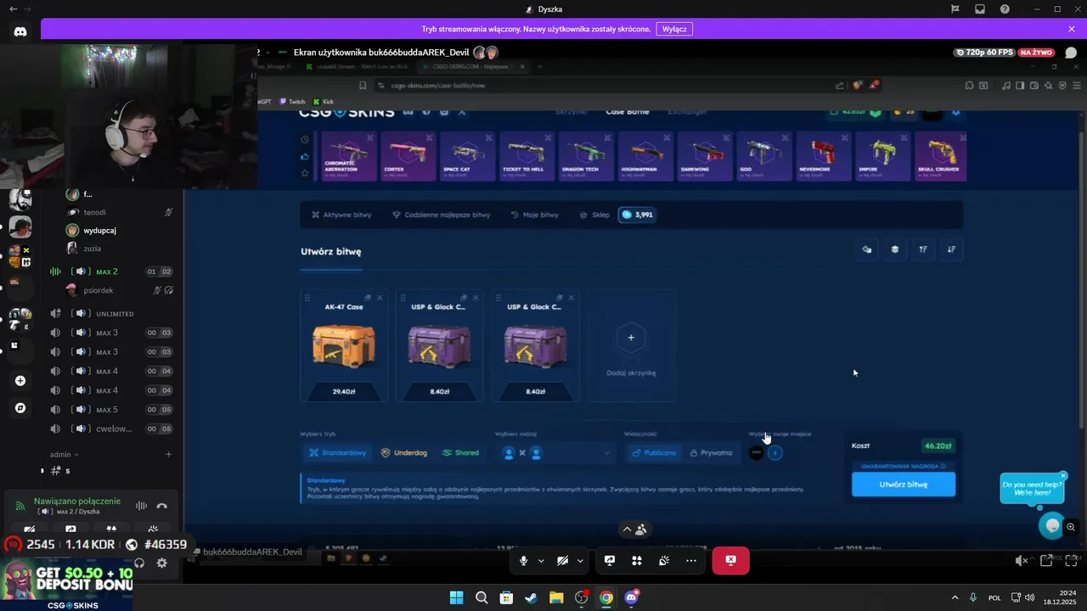The height and width of the screenshot is (611, 1087).
Task: Open Discord help question mark icon
Action: coord(1005,9)
